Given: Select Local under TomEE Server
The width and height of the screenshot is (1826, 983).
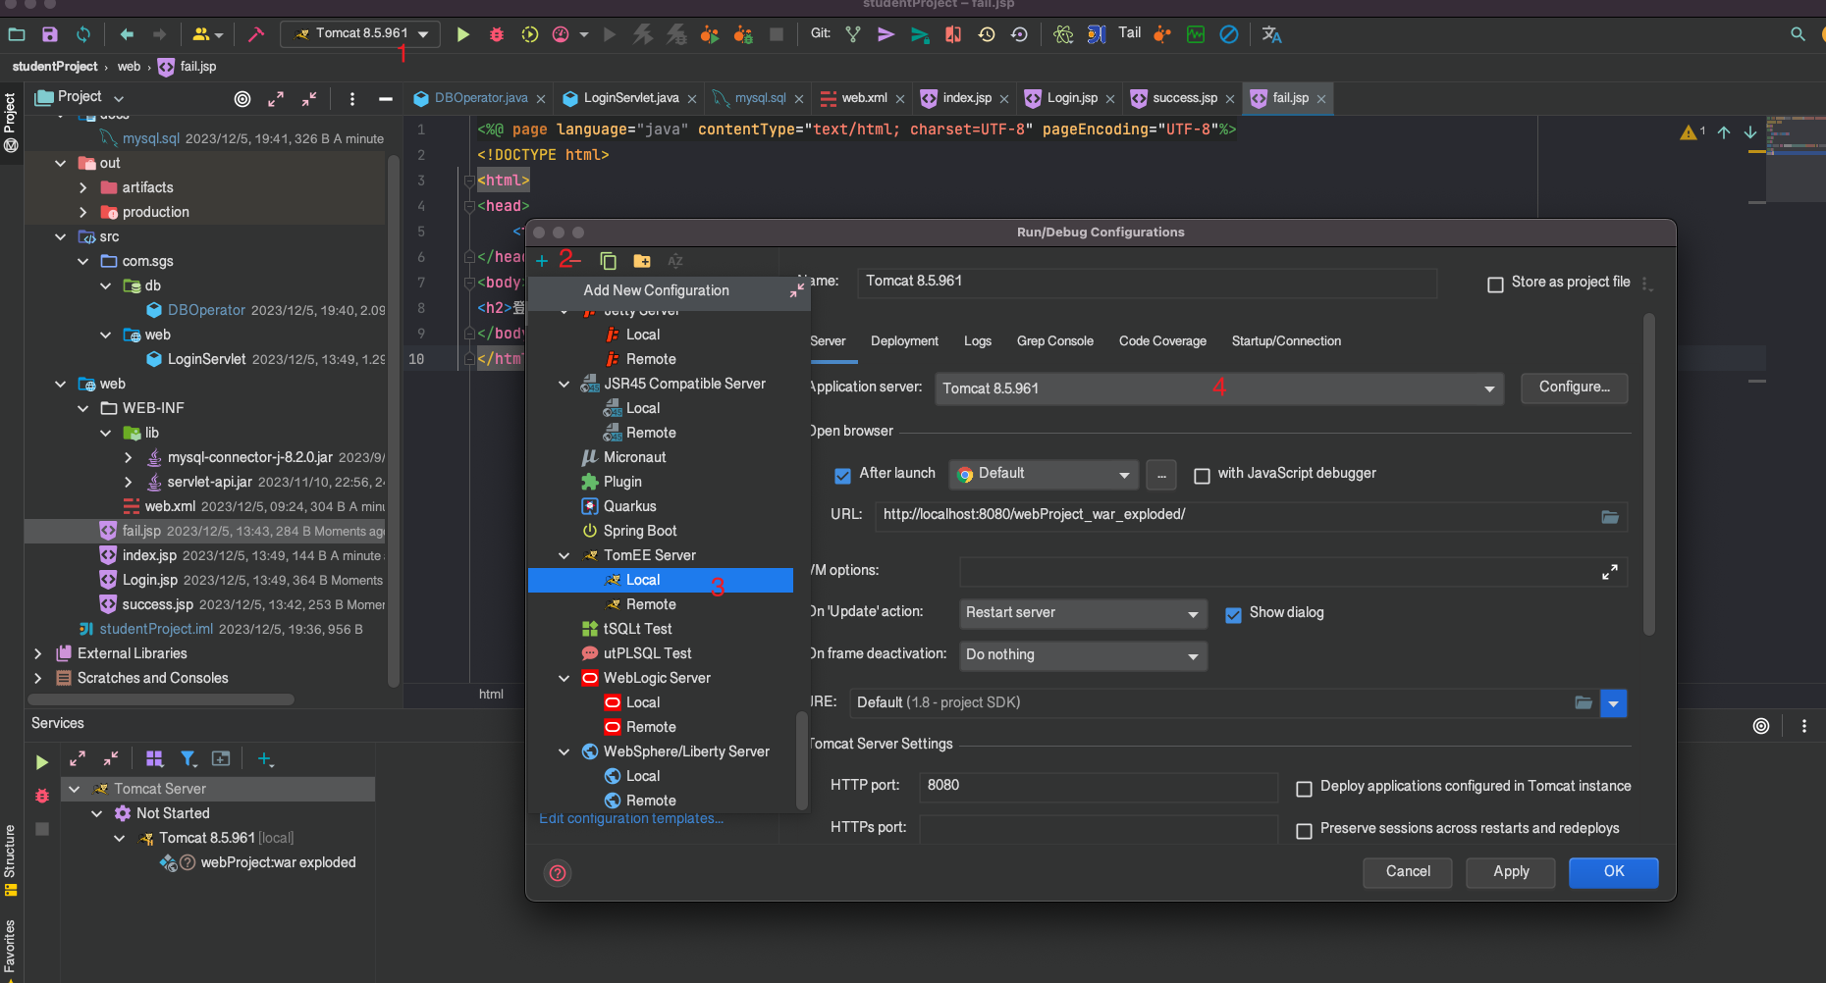Looking at the screenshot, I should 660,580.
